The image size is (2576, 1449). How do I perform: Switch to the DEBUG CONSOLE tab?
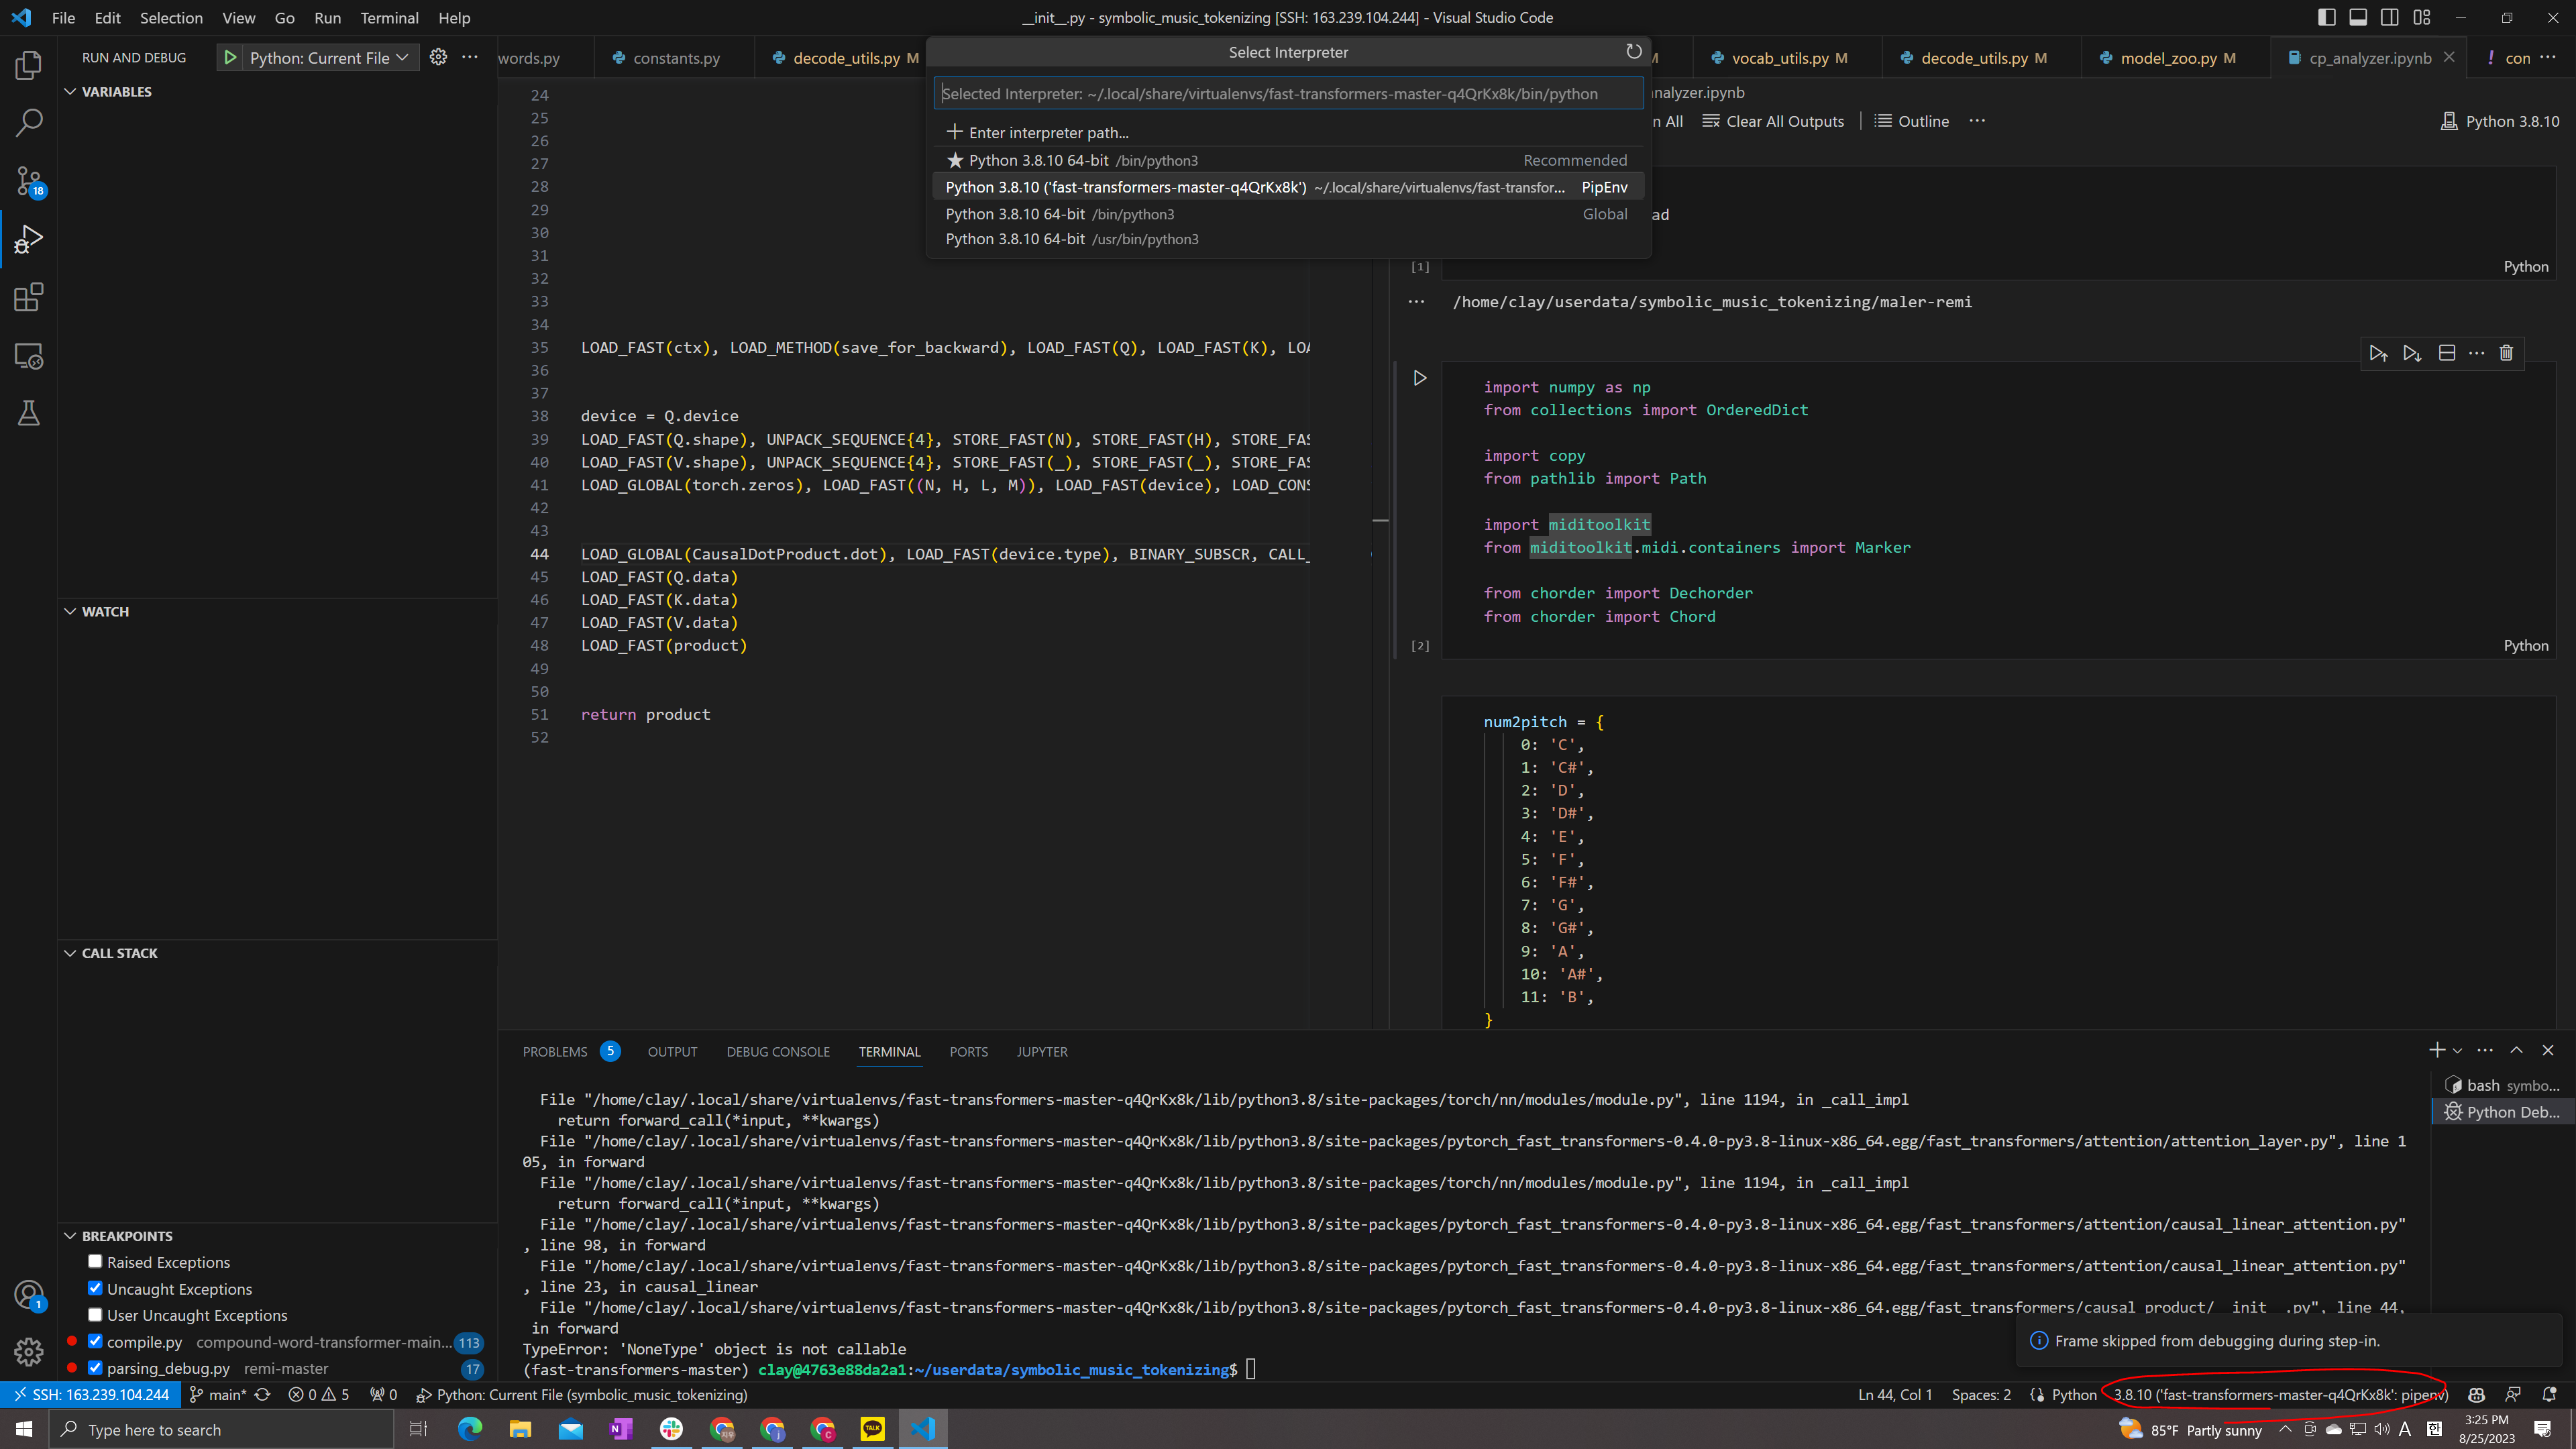[778, 1051]
